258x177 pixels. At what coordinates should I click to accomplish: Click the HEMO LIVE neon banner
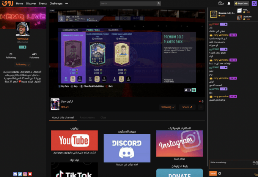[23, 18]
